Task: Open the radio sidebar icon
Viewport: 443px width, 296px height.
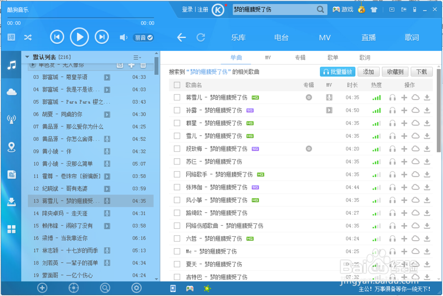Action: 11,119
